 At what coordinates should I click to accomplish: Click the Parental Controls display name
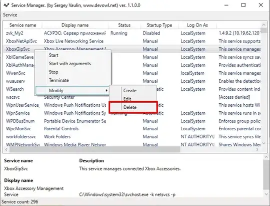pos(61,129)
